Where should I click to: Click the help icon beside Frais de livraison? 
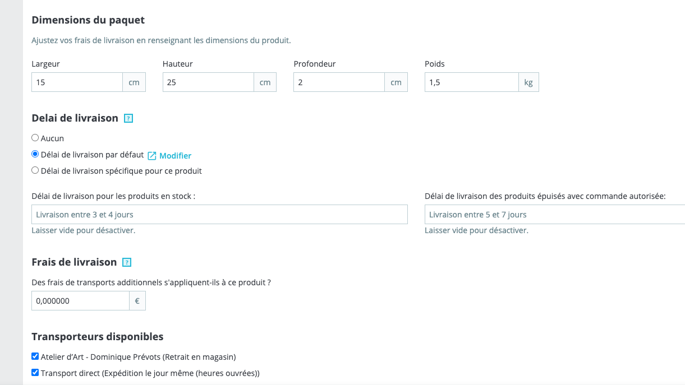(x=127, y=262)
